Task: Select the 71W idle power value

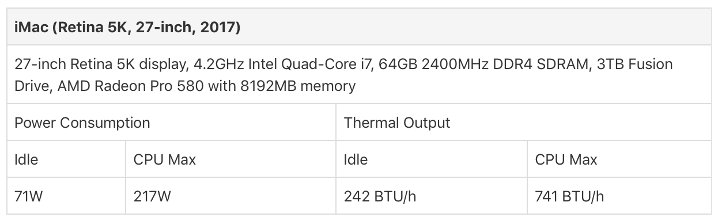Action: pos(29,196)
